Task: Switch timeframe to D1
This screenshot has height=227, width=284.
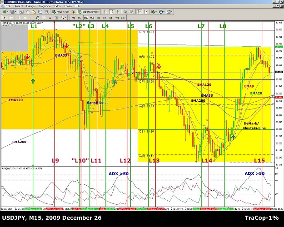Action: point(111,18)
